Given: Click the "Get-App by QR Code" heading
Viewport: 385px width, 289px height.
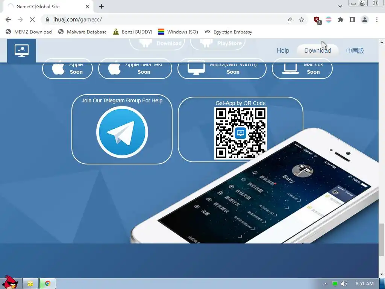Looking at the screenshot, I should tap(240, 103).
